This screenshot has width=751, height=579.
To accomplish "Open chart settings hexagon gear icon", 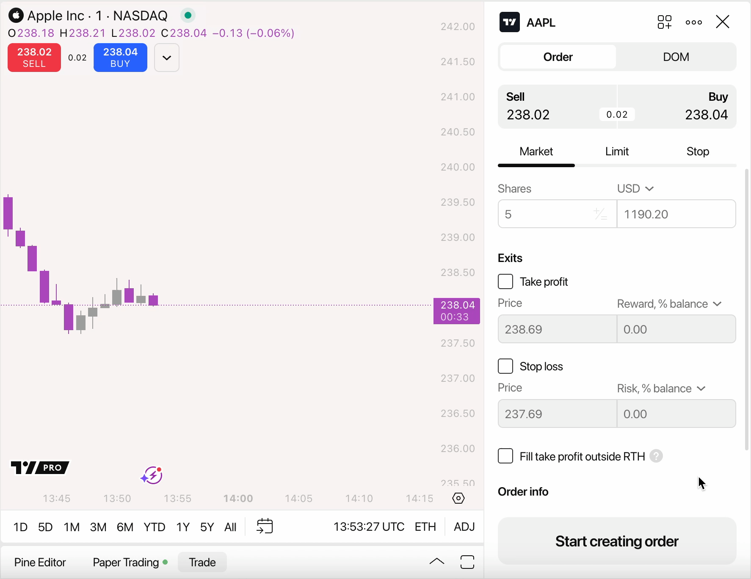I will pos(458,498).
